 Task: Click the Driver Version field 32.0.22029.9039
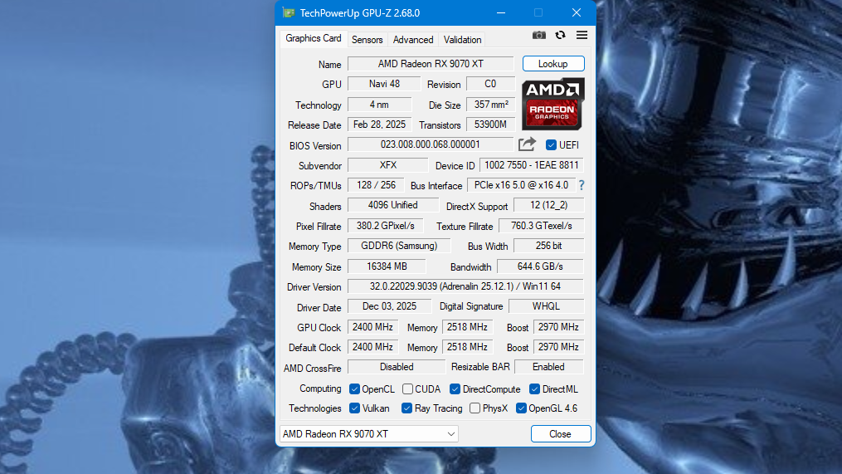465,286
